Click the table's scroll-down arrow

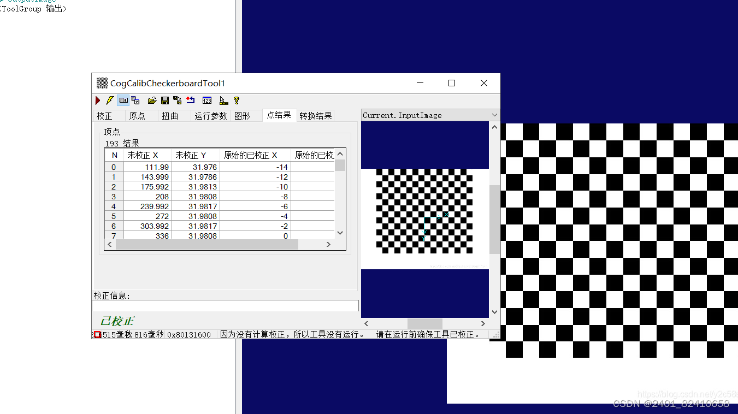click(x=340, y=233)
